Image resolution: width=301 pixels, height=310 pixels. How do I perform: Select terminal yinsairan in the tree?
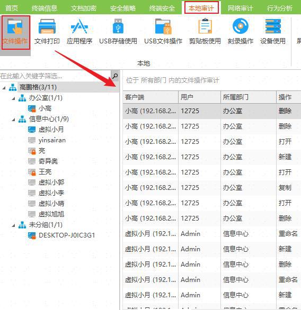click(x=52, y=140)
